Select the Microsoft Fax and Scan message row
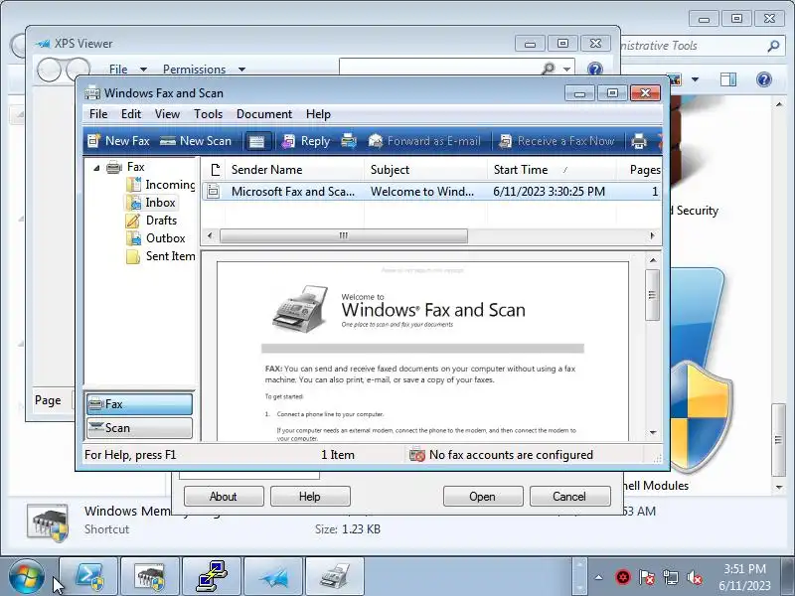The image size is (795, 596). tap(431, 191)
